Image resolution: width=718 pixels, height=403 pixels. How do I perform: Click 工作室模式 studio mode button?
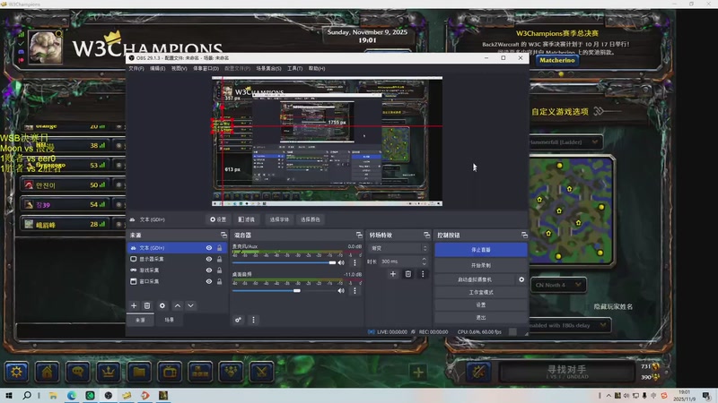481,293
